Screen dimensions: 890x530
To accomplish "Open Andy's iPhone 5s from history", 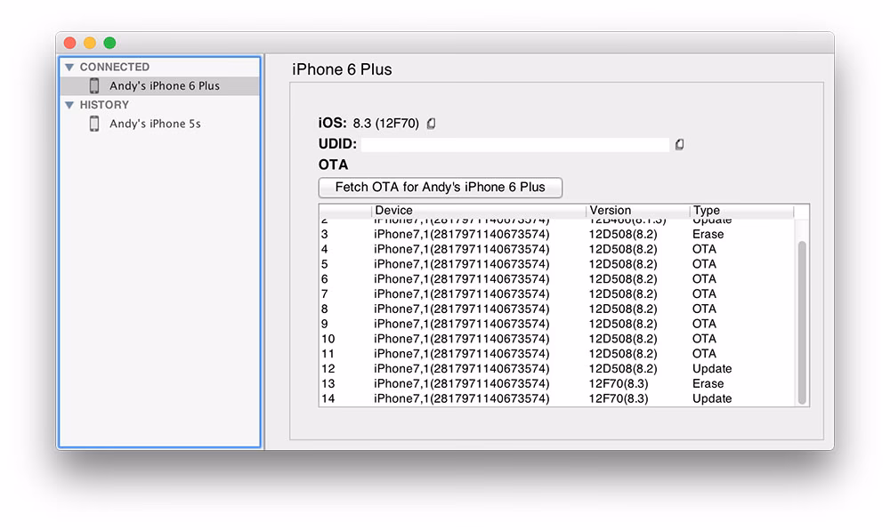I will (155, 124).
